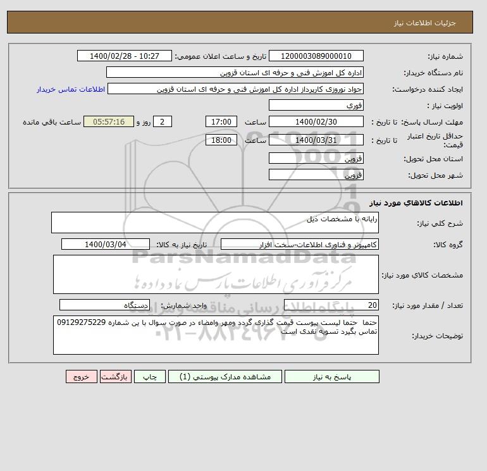Image resolution: width=487 pixels, height=471 pixels.
Task: Click label گروه کالا
Action: pos(448,245)
